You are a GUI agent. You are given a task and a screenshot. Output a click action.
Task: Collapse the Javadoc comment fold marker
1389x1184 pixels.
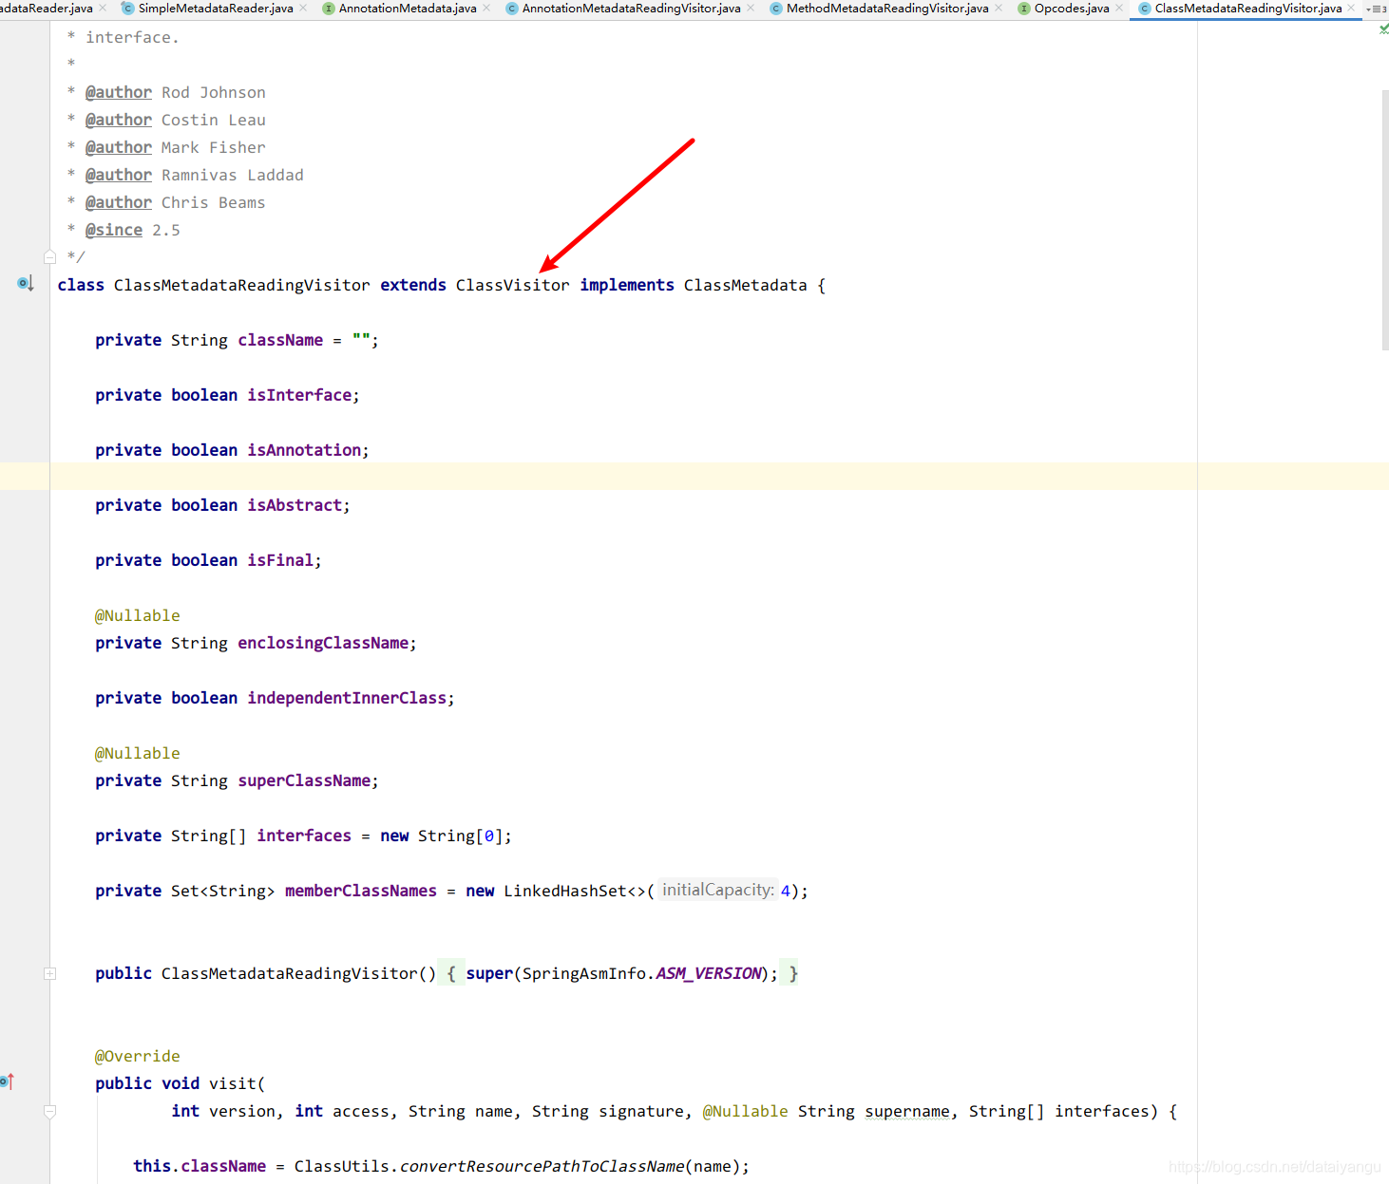(x=50, y=256)
